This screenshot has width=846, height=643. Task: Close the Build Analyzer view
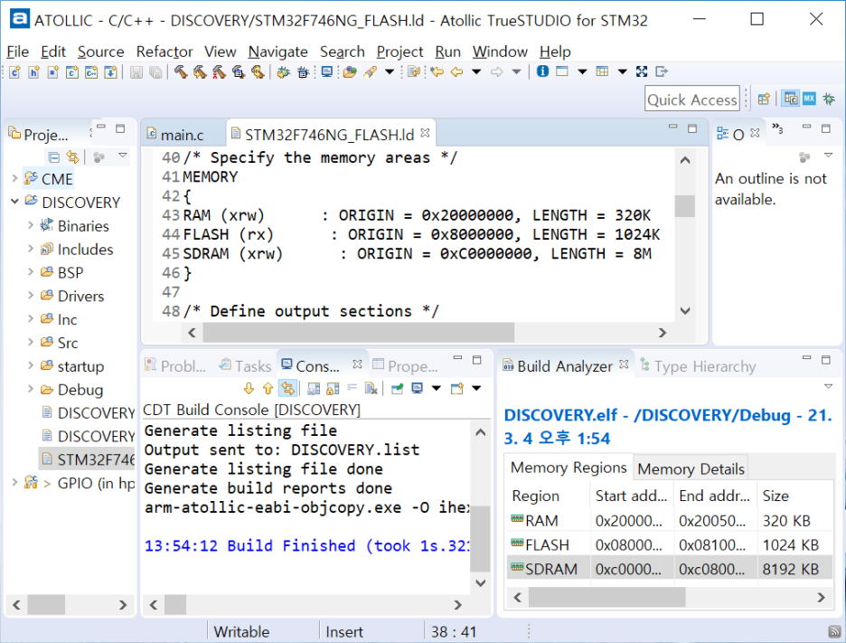tap(624, 364)
